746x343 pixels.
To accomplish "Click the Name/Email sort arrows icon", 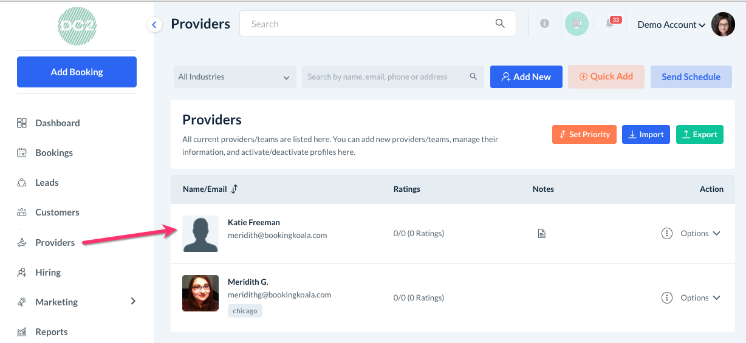I will [x=234, y=189].
